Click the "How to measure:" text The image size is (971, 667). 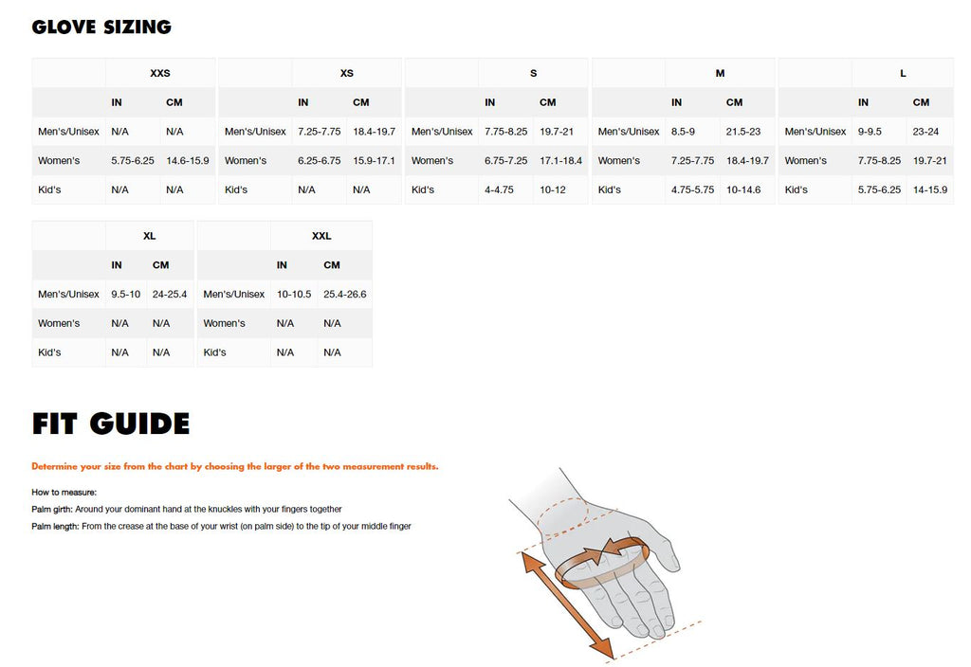pyautogui.click(x=64, y=493)
